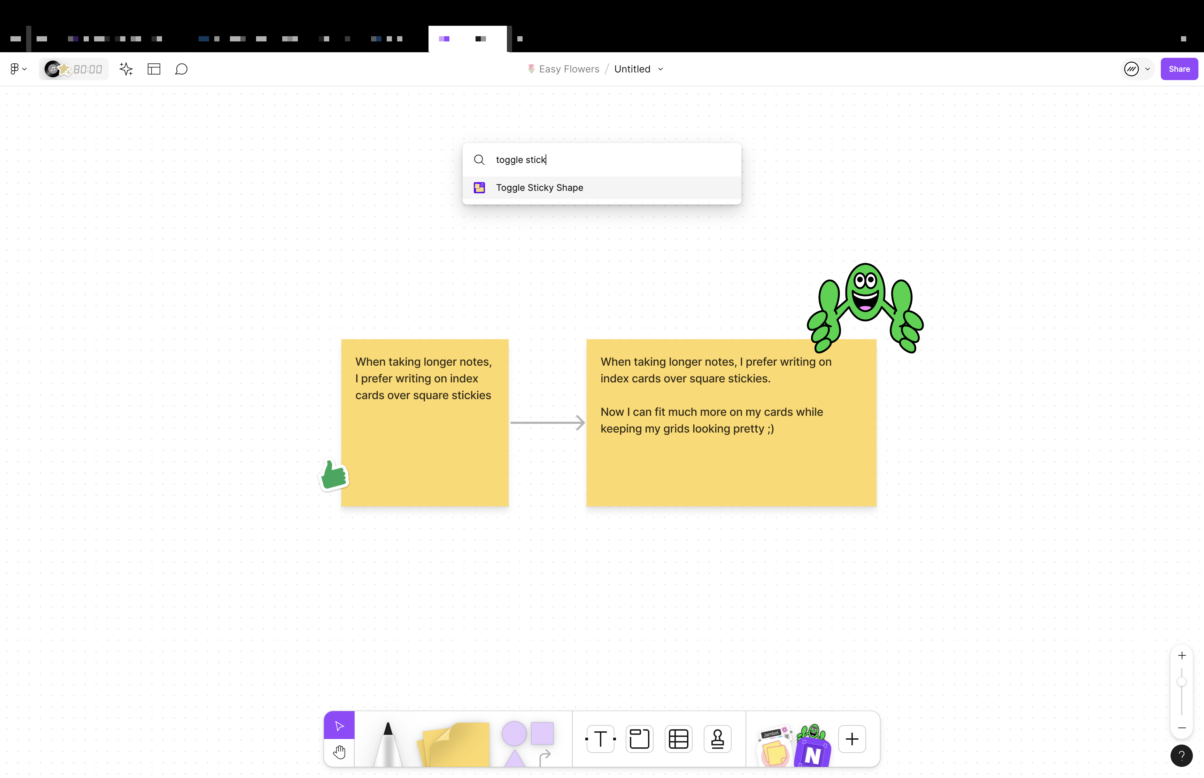Open the Easy Flowers project link

click(569, 69)
